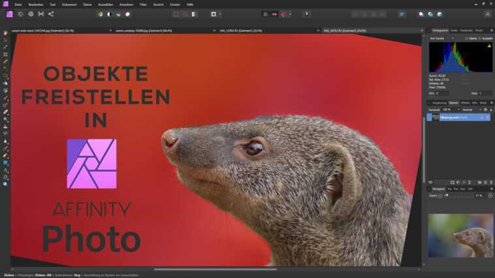
Task: Open Snapping options dropdown arrow
Action: coord(290,14)
